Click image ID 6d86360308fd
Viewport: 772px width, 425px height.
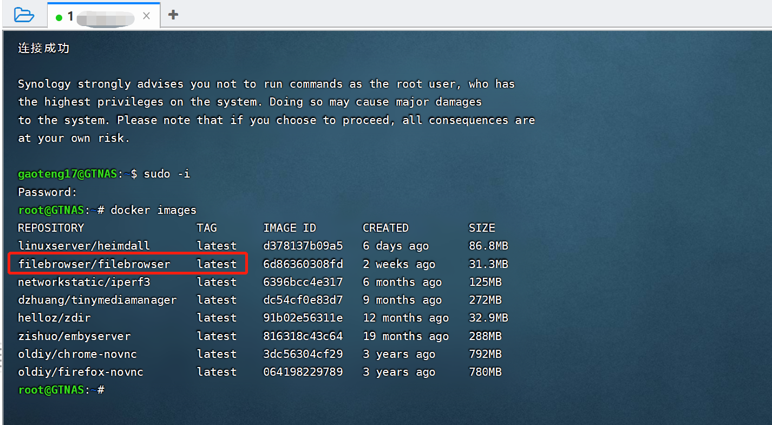point(303,264)
